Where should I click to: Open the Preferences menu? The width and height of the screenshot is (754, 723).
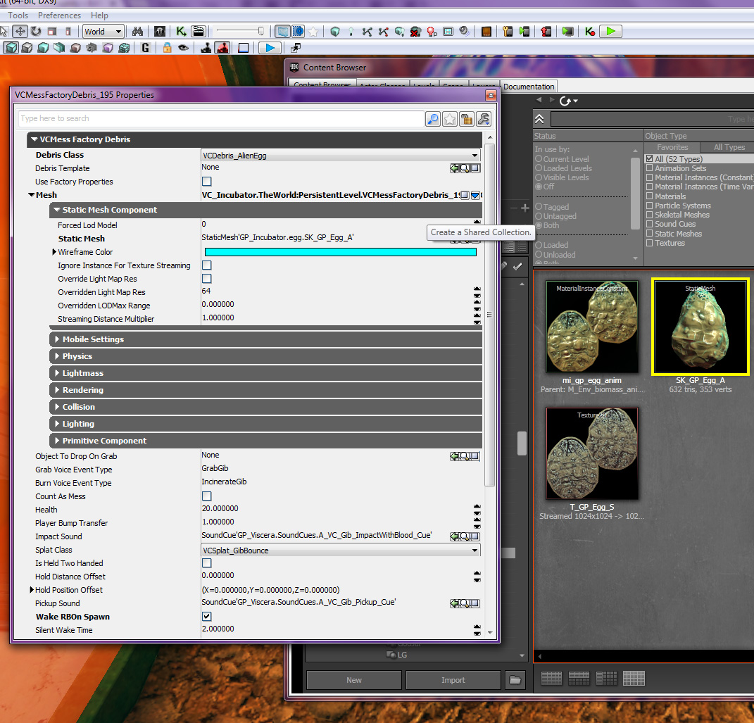point(59,15)
